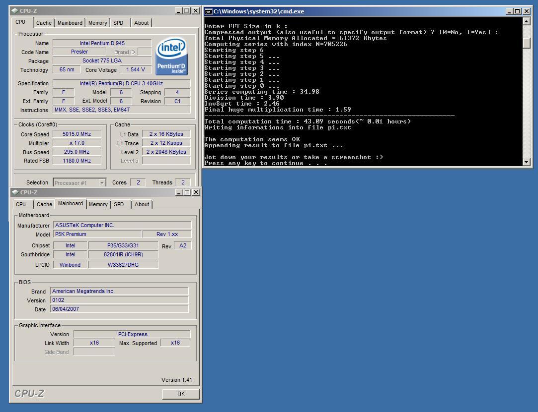The image size is (538, 412).
Task: Minimize the cmd.exe window
Action: click(510, 11)
